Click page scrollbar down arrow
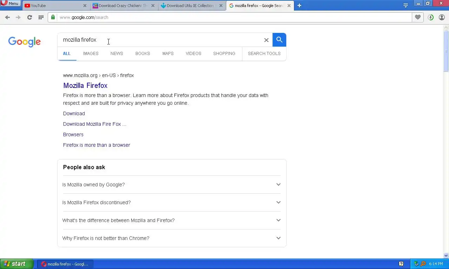The image size is (449, 269). tap(446, 256)
